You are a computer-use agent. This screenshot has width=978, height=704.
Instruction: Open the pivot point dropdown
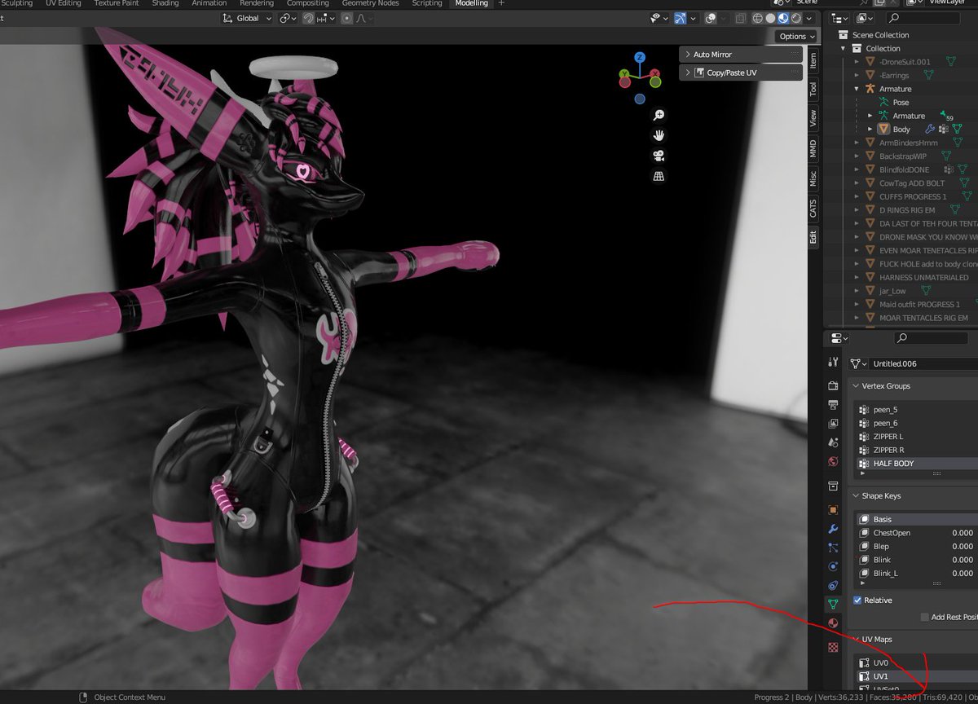[289, 18]
